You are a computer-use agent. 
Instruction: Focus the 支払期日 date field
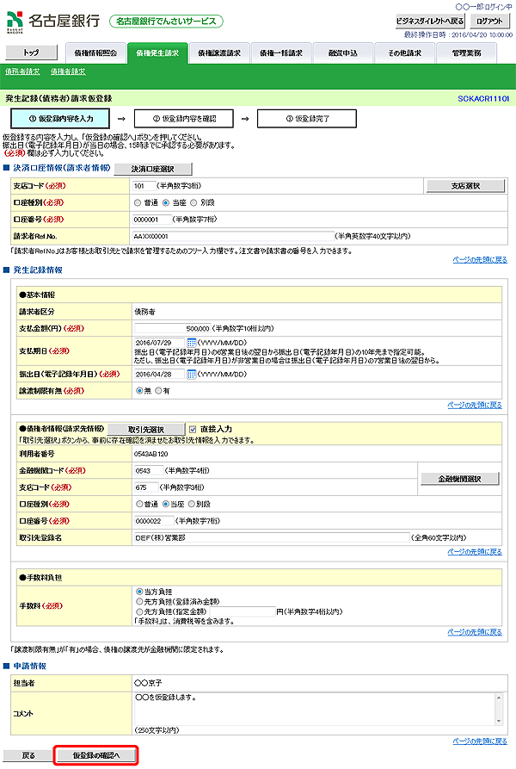coord(160,343)
